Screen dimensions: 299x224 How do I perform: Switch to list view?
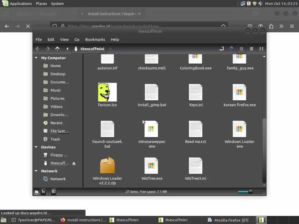point(251,49)
